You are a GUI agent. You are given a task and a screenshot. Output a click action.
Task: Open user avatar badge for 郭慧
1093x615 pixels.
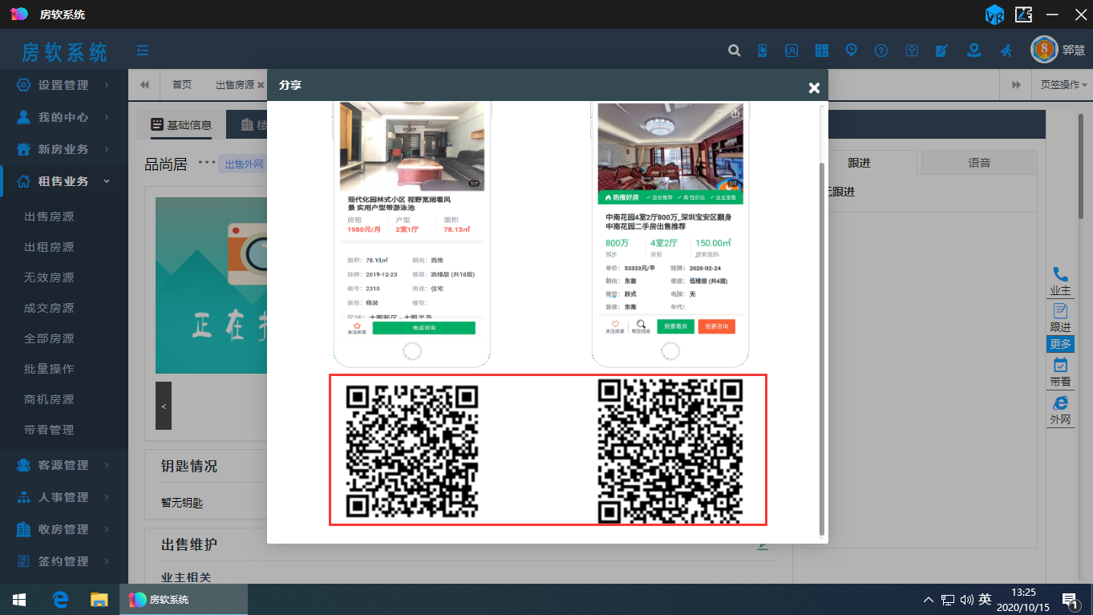pos(1044,50)
